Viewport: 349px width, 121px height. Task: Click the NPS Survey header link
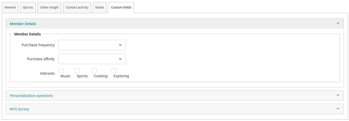(x=19, y=109)
